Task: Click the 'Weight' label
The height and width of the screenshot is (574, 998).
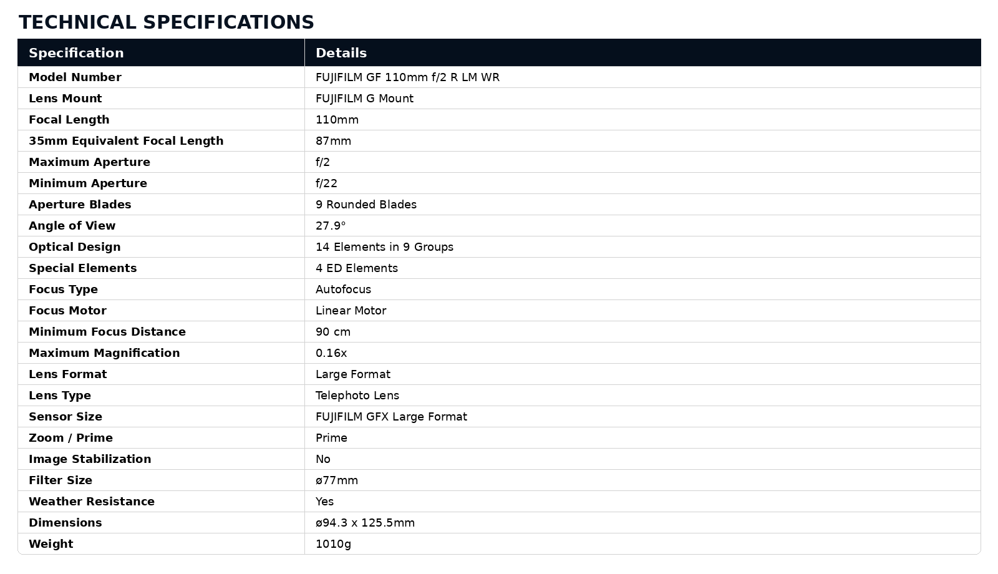Action: 51,544
